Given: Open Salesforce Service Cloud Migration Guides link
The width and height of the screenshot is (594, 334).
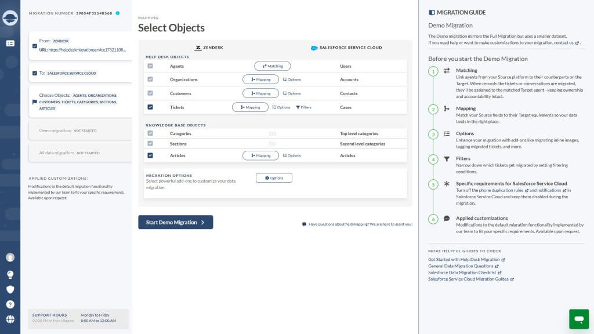Looking at the screenshot, I should point(471,279).
